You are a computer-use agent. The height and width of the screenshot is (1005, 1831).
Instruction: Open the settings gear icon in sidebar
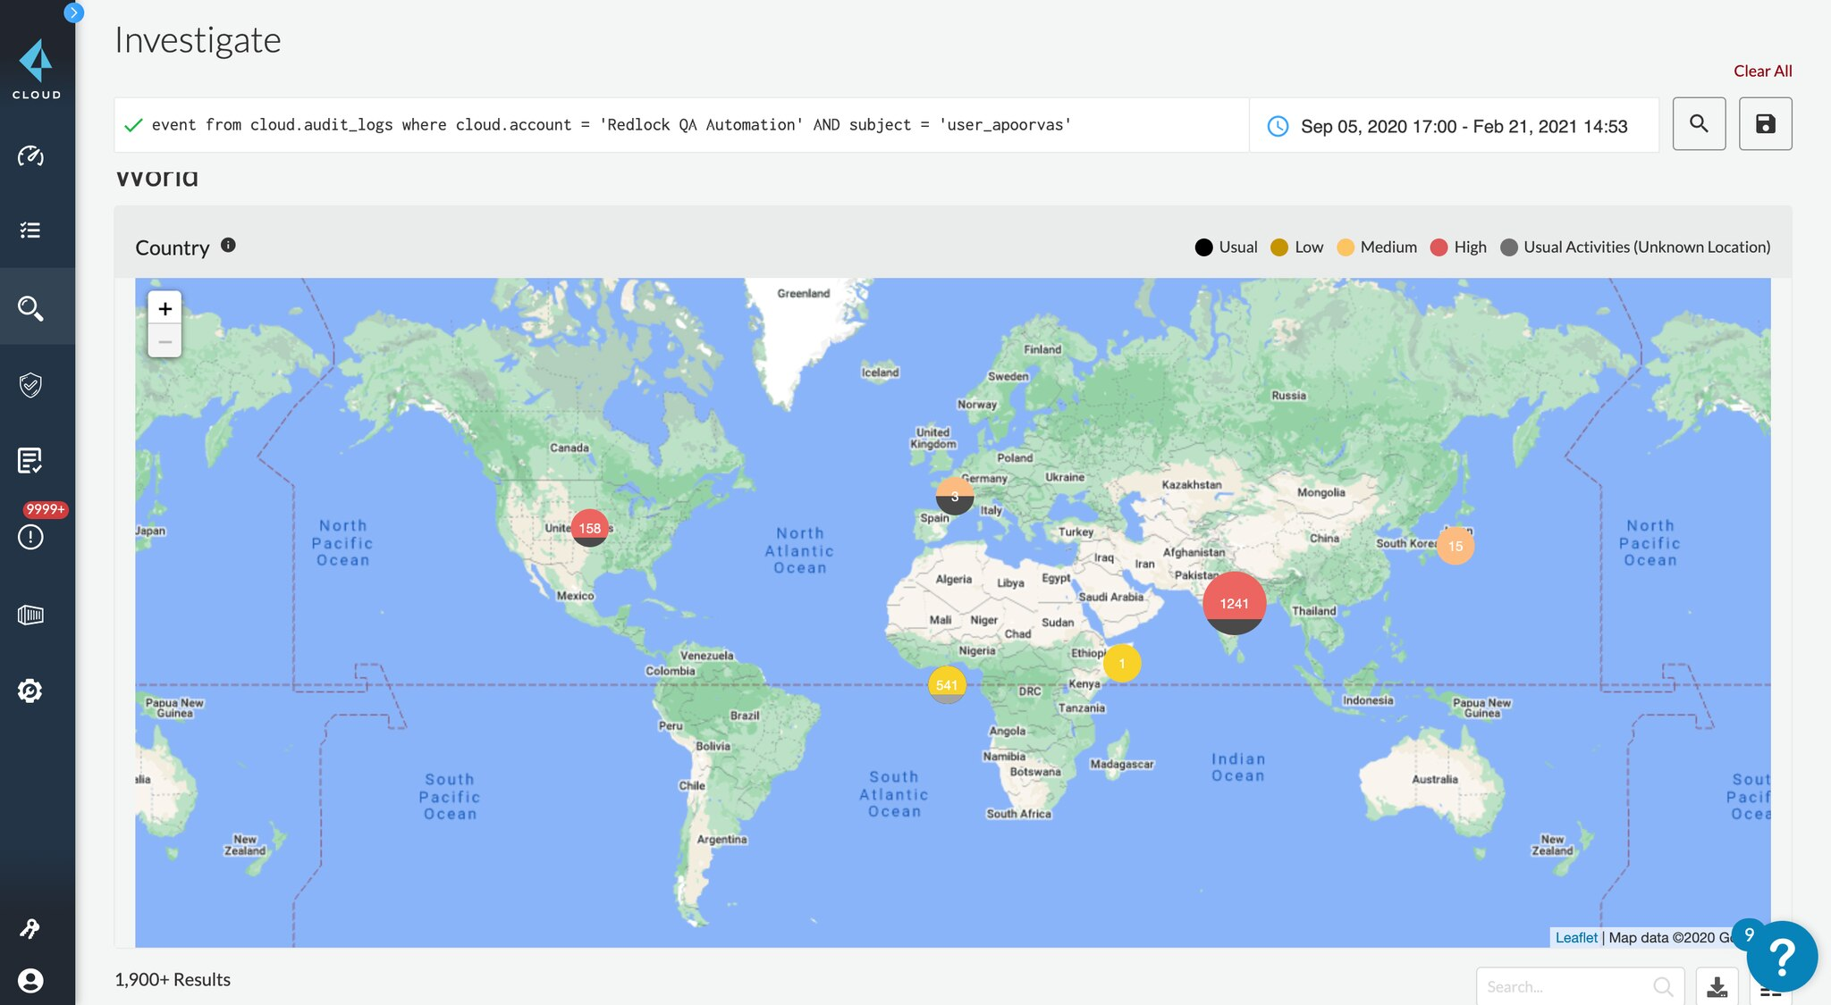[x=30, y=691]
